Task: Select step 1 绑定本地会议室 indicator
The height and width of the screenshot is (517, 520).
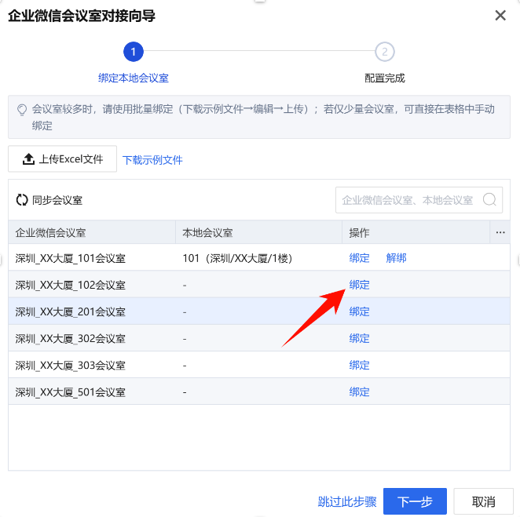Action: click(134, 53)
